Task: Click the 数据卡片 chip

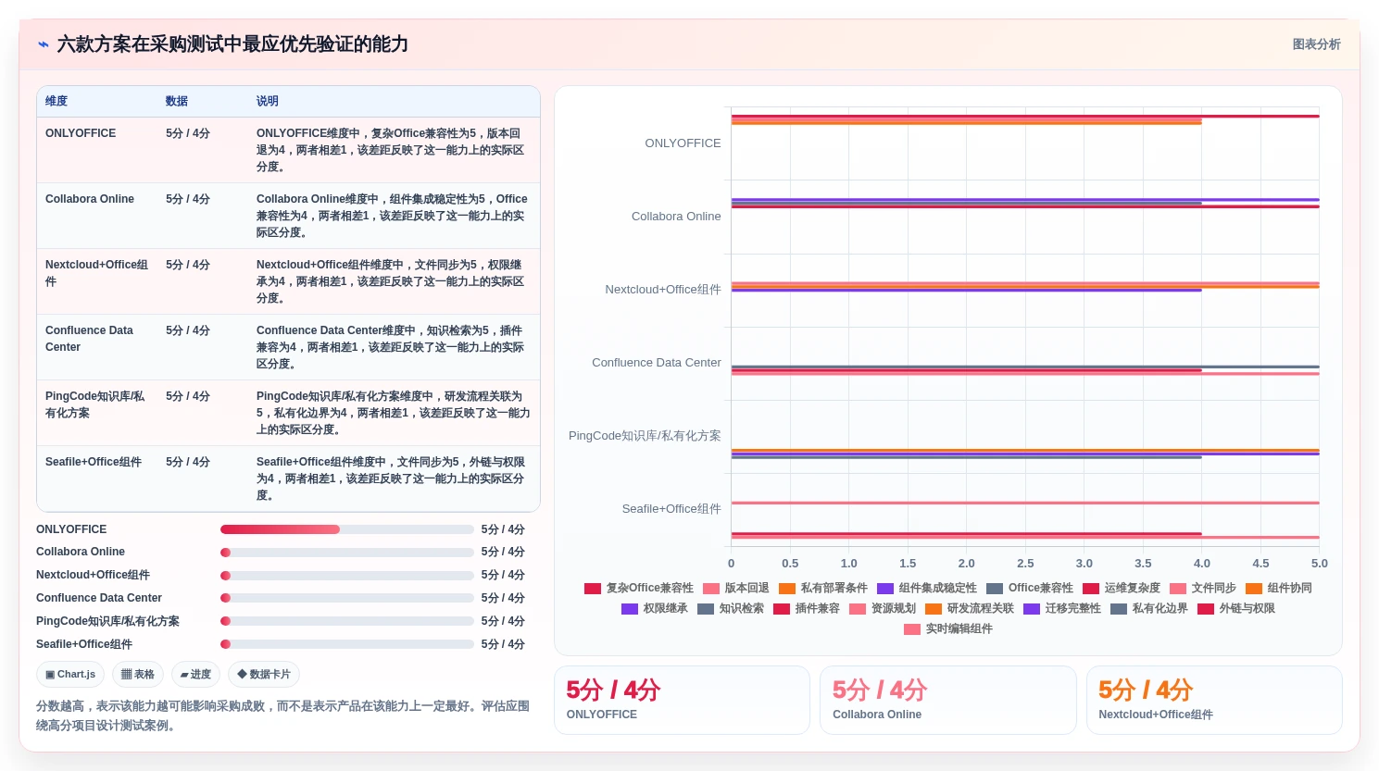Action: coord(264,674)
